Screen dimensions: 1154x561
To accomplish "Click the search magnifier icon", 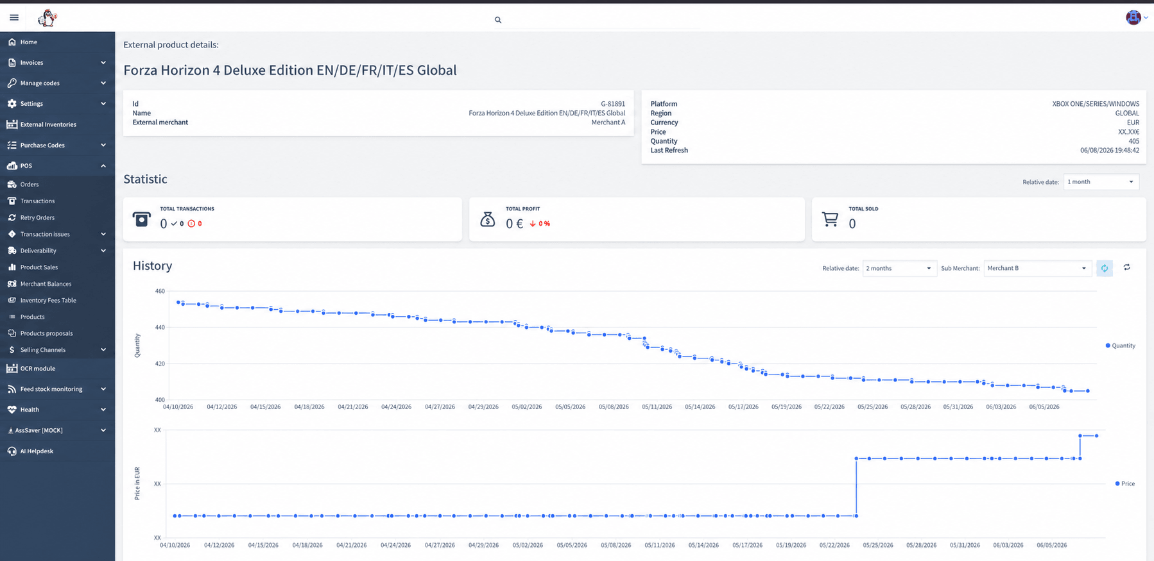I will 498,20.
